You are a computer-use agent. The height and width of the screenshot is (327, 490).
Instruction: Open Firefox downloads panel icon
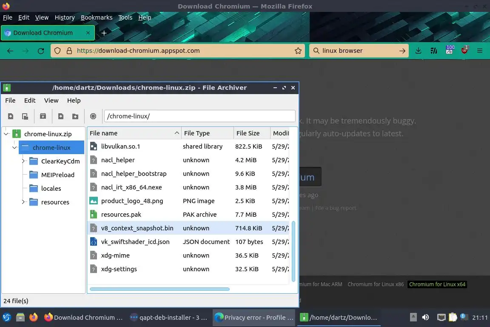[x=419, y=51]
